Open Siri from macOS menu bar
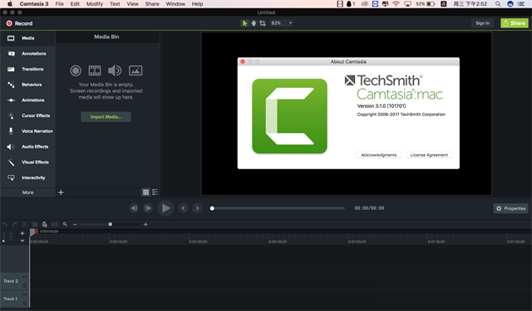The width and height of the screenshot is (532, 311). (x=510, y=4)
